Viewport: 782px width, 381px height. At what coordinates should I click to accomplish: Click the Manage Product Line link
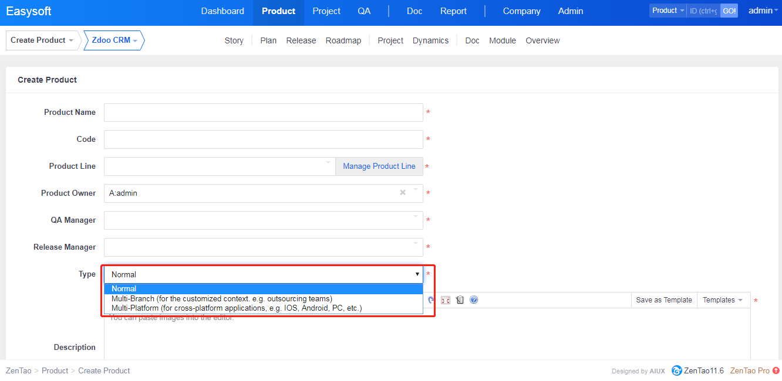point(379,166)
